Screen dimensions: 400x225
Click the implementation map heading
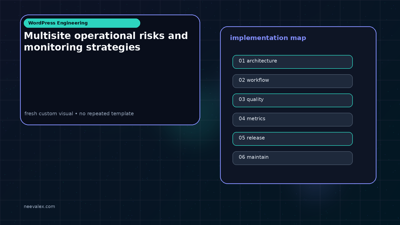268,38
